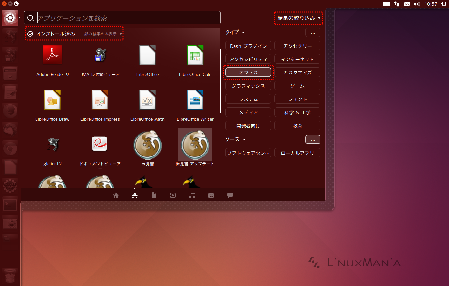Toggle the ローカルアプリ source filter
Viewport: 449px width, 286px height.
(297, 153)
